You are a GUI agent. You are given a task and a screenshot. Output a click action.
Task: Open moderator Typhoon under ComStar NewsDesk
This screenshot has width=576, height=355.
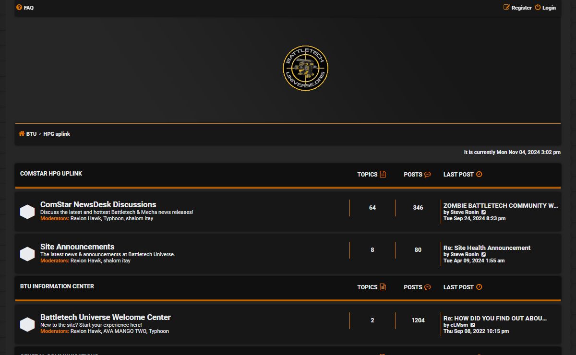click(x=113, y=218)
